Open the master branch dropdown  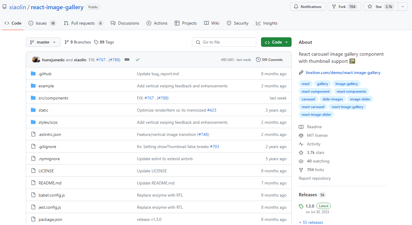point(43,42)
